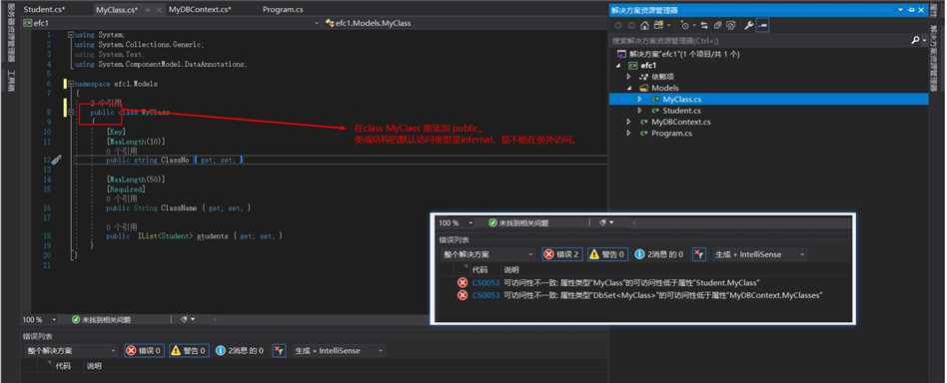Screen dimensions: 947x383
Task: Open the 整个解决方案 scope dropdown beside 错误 0
Action: [x=71, y=350]
